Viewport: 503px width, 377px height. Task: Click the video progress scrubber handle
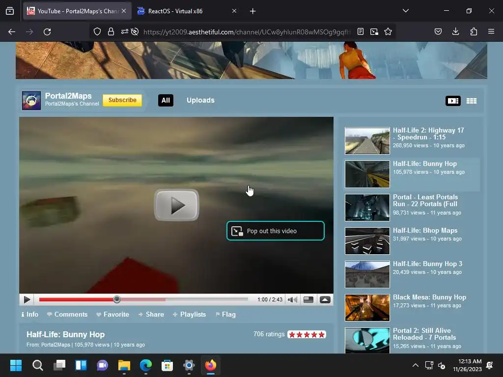(x=117, y=299)
